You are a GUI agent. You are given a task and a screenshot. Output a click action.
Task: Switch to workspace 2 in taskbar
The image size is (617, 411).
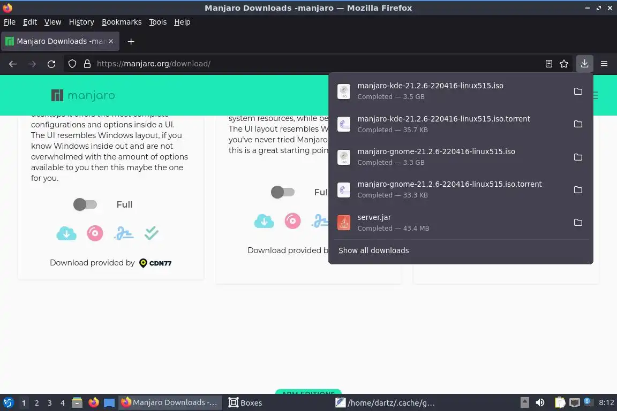coord(36,403)
